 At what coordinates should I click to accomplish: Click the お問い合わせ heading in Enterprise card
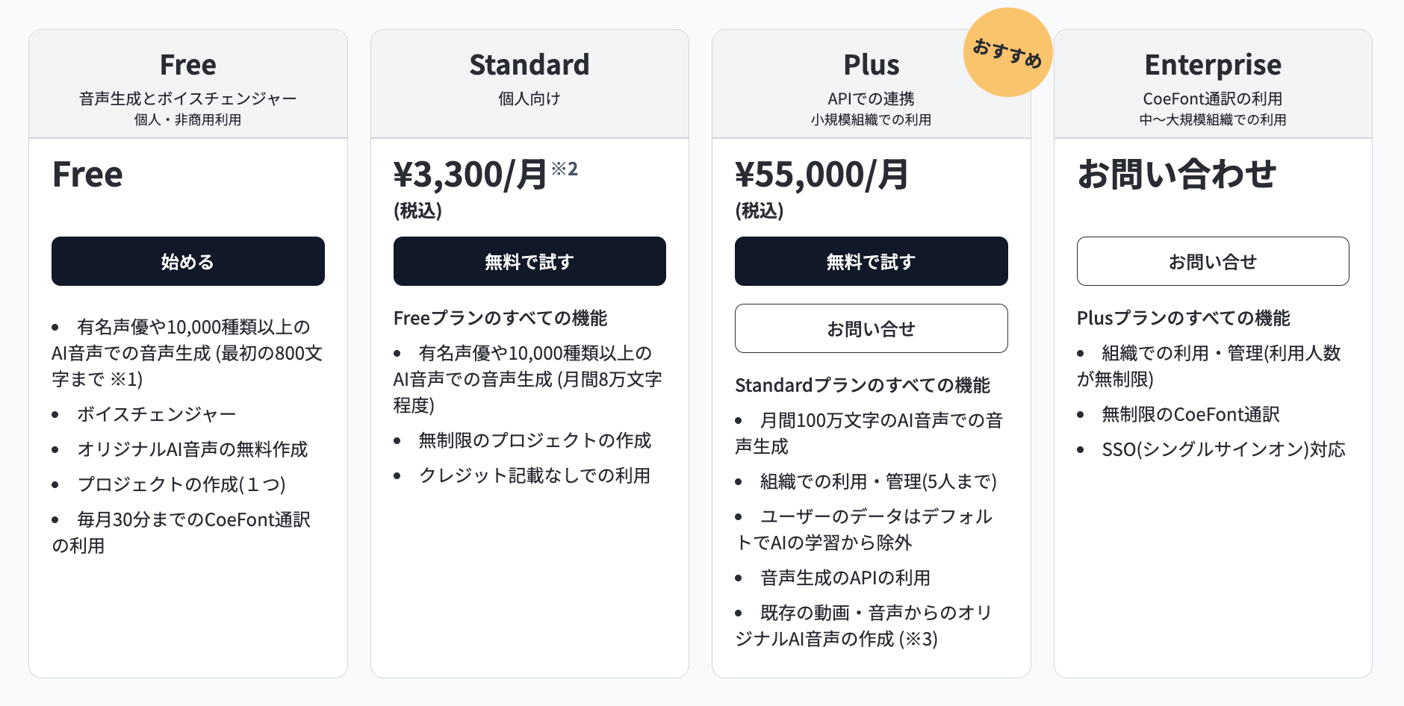1177,174
